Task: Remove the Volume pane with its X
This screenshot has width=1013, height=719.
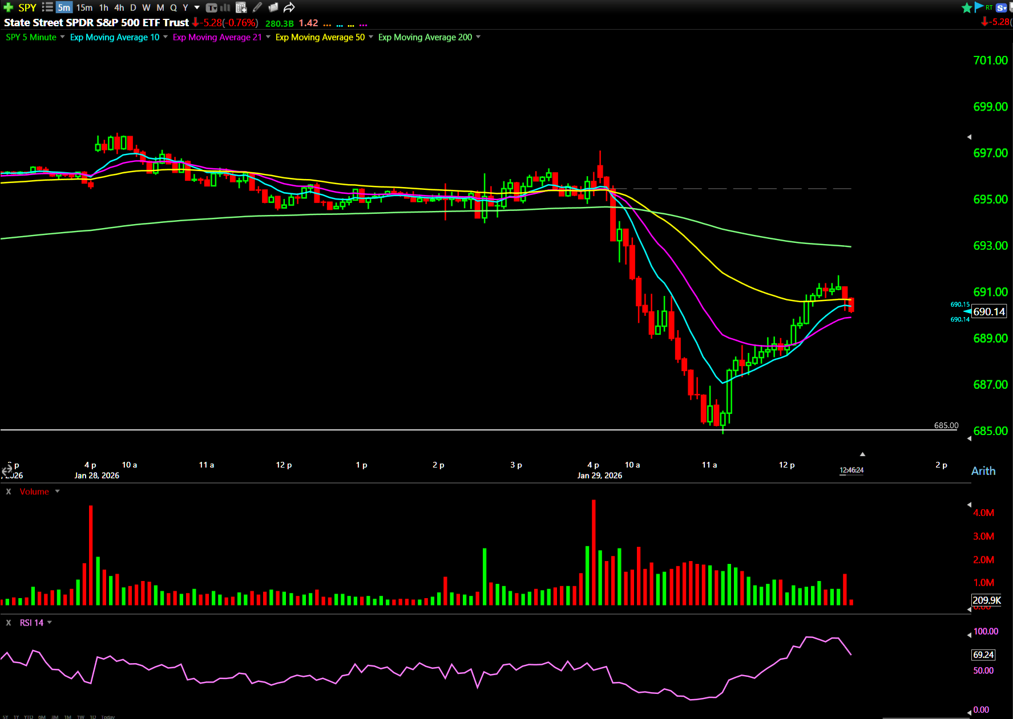Action: pos(9,491)
